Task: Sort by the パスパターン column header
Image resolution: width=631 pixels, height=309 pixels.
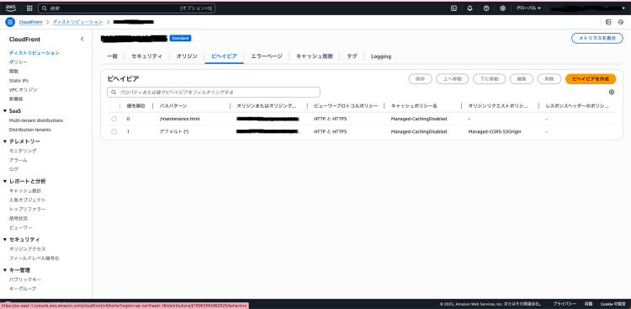Action: [x=173, y=106]
